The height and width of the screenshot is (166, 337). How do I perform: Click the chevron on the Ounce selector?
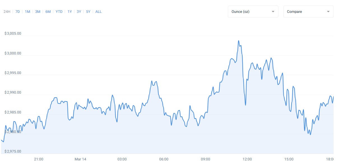click(273, 11)
